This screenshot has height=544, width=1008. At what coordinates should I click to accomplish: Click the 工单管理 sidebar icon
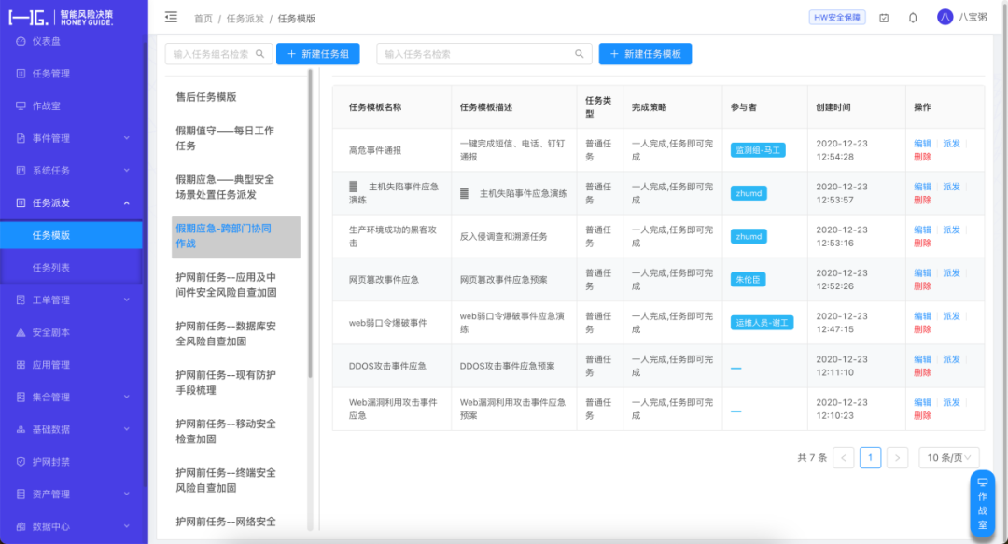(x=21, y=300)
